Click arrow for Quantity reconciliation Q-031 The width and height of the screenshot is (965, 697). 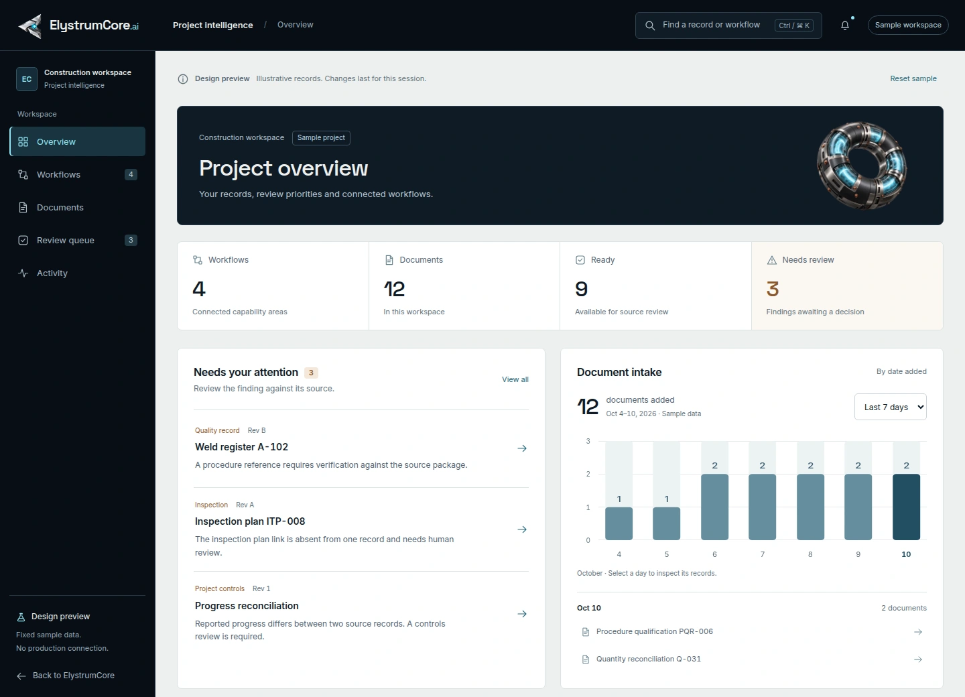tap(918, 659)
